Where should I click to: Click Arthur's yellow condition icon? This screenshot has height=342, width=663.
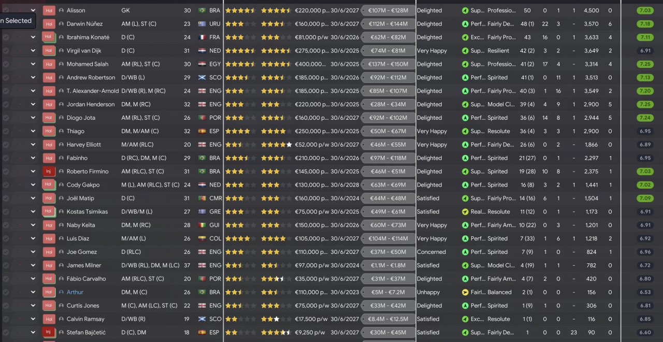tap(465, 292)
